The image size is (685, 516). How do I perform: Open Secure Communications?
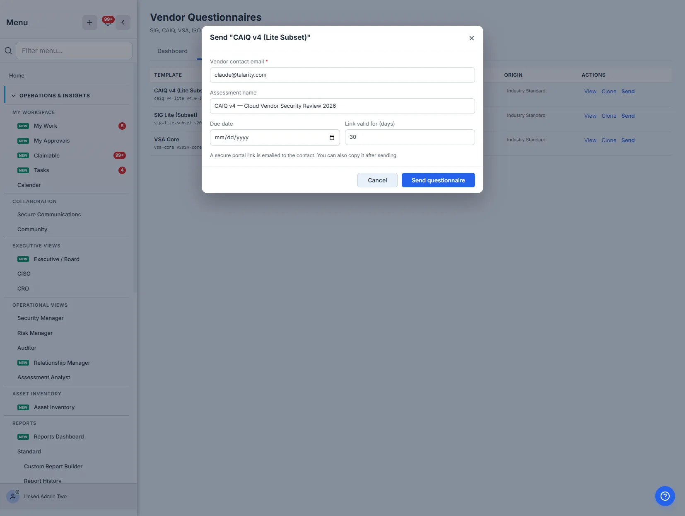49,215
